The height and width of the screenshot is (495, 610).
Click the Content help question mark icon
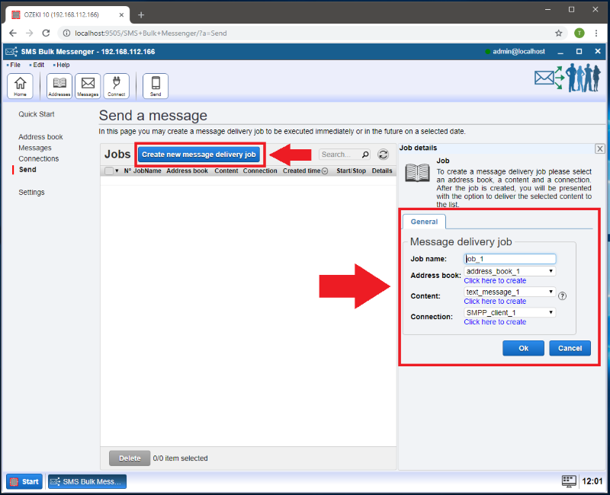click(563, 296)
